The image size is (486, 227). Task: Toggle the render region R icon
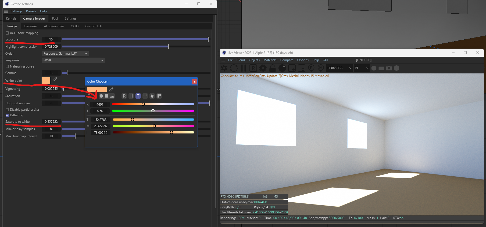[x=253, y=68]
